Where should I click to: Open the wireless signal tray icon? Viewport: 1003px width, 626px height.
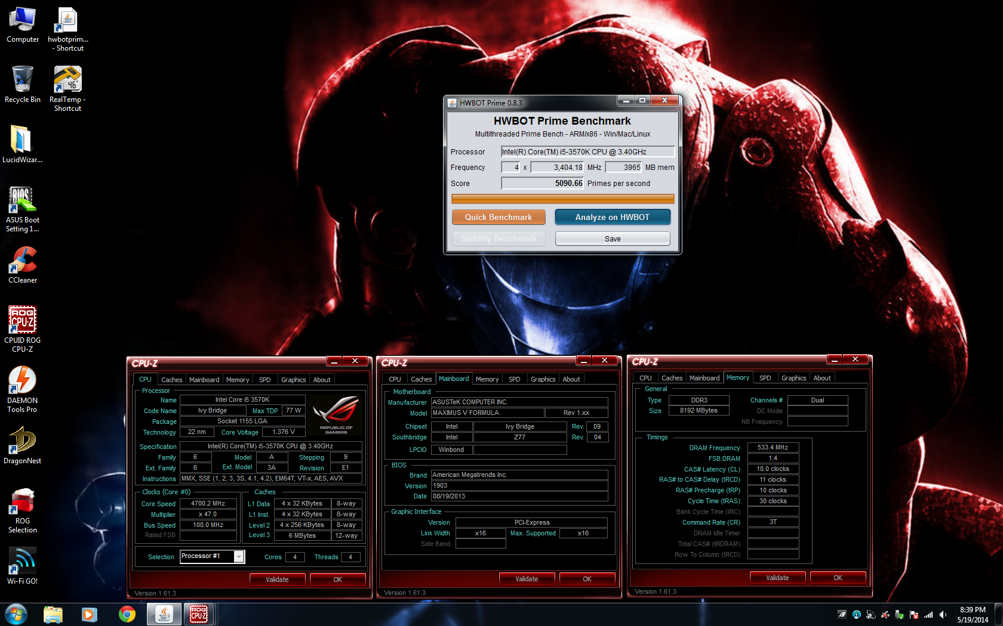pyautogui.click(x=928, y=615)
